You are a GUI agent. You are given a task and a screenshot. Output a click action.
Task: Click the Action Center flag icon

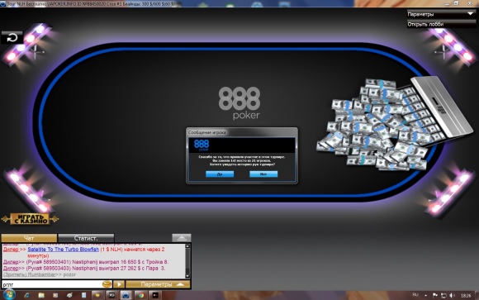[435, 295]
